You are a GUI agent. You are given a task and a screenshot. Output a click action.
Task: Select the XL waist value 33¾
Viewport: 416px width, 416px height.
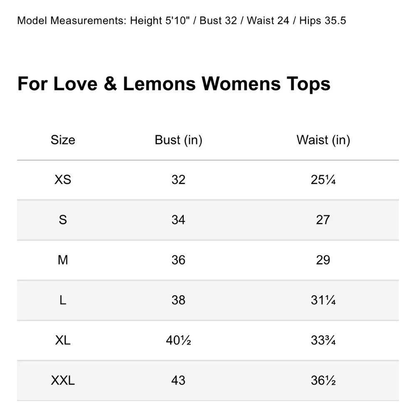tap(323, 340)
